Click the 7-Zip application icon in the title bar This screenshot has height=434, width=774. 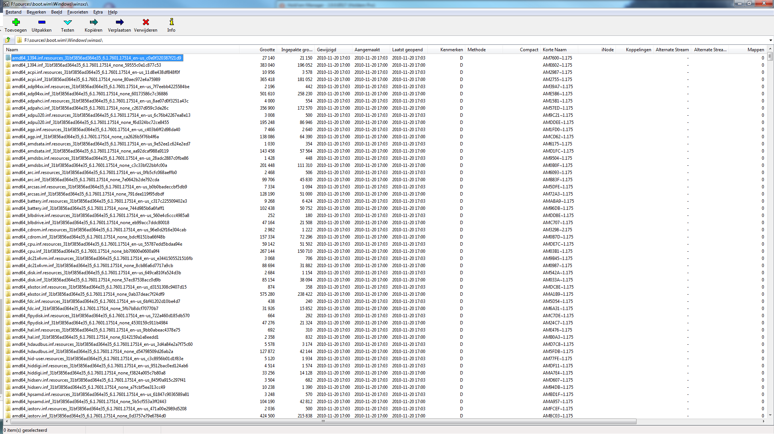click(x=6, y=4)
